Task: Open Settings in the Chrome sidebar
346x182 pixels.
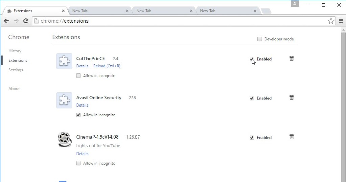Action: (x=16, y=70)
